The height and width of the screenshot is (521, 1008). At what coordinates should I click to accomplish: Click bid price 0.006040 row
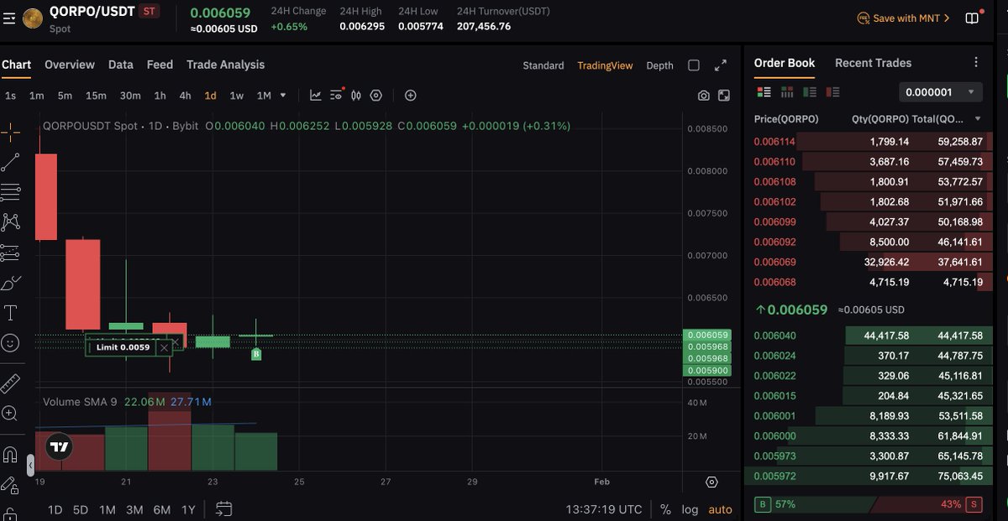pos(868,336)
